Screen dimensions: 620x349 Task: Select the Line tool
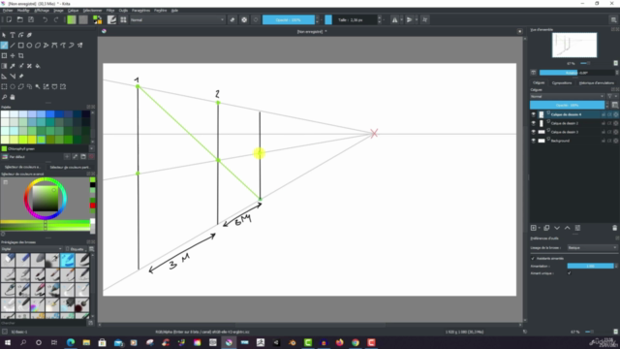13,46
